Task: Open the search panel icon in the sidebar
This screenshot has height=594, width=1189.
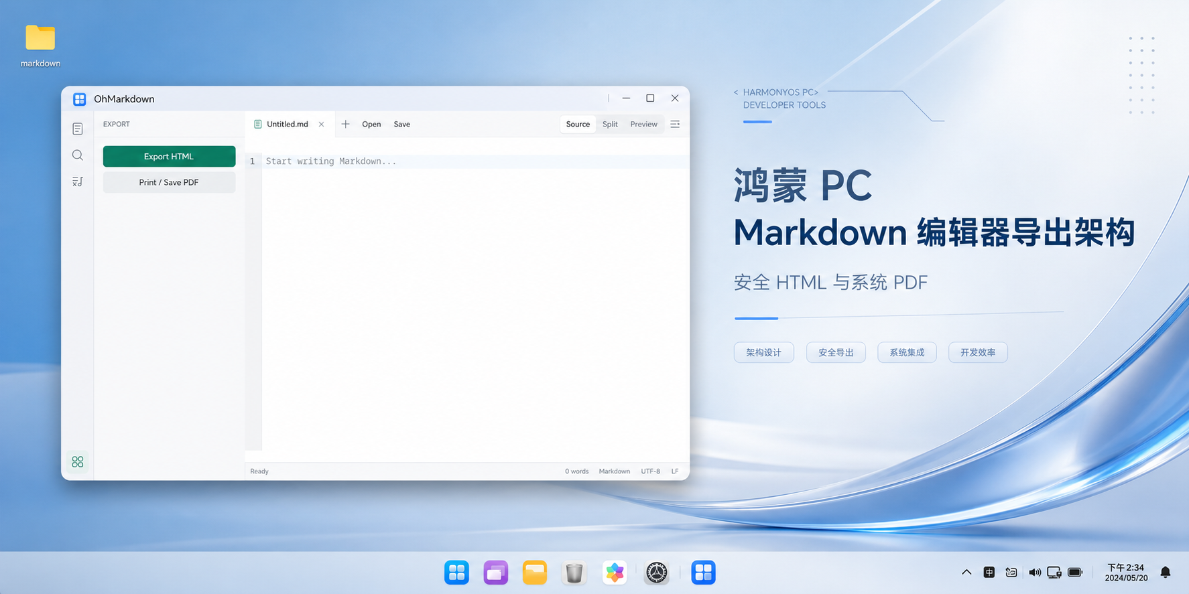Action: tap(78, 155)
